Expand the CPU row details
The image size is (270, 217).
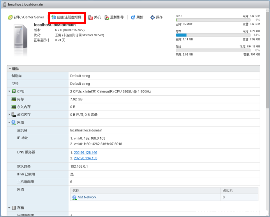[x=9, y=91]
